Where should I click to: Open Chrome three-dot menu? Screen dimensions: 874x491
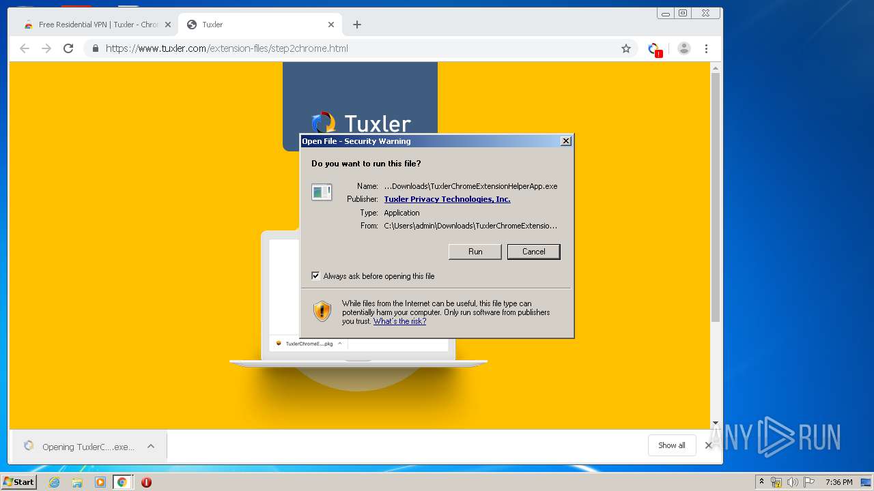(x=706, y=48)
